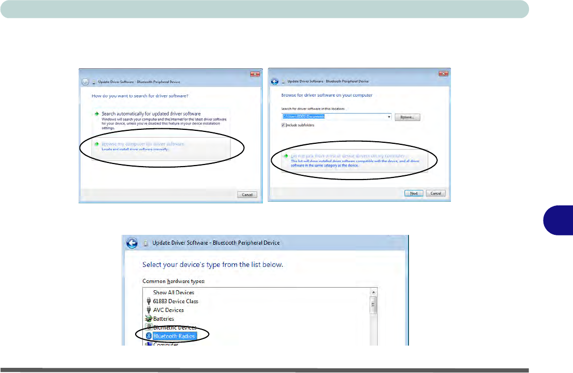
Task: Click green arrow beside Browse my computer option
Action: pyautogui.click(x=96, y=144)
